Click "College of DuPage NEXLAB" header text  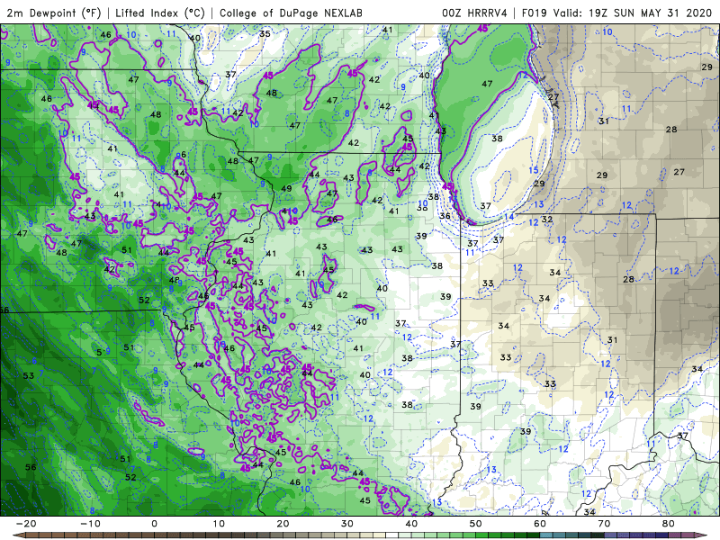pyautogui.click(x=291, y=13)
